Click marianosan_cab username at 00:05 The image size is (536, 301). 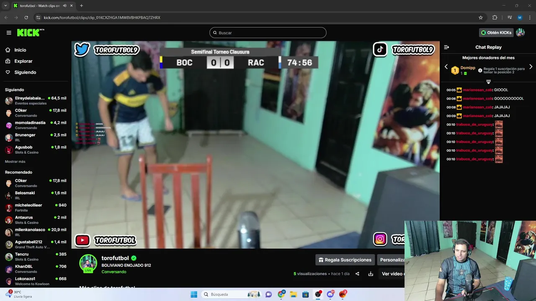[477, 90]
